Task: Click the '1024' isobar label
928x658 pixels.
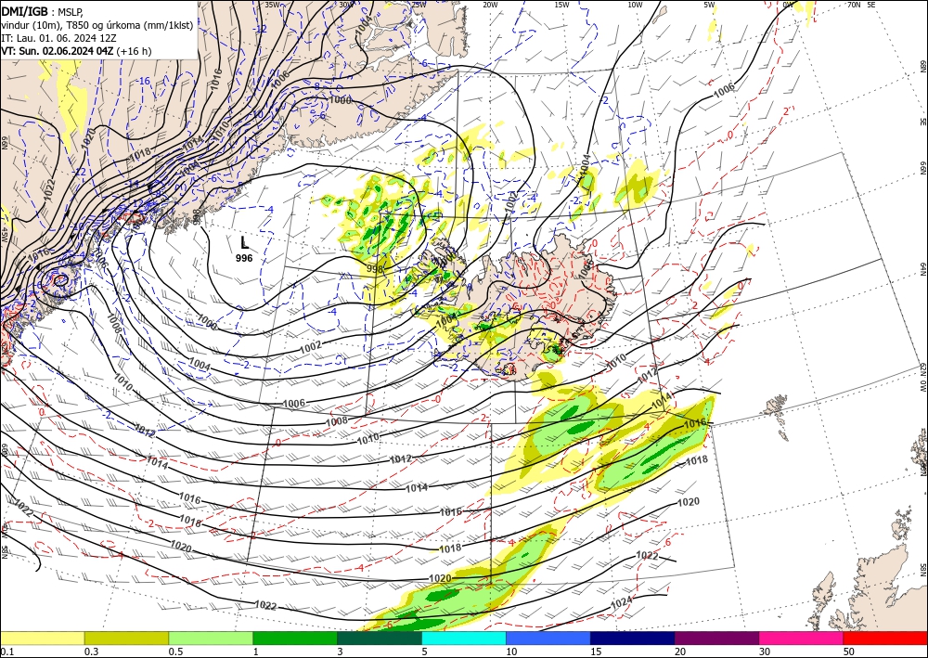Action: pos(622,602)
